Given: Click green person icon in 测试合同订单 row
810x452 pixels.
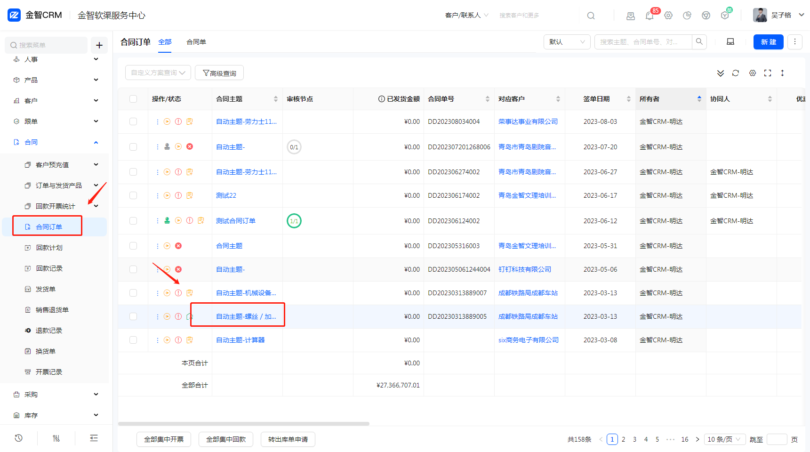Looking at the screenshot, I should 167,220.
